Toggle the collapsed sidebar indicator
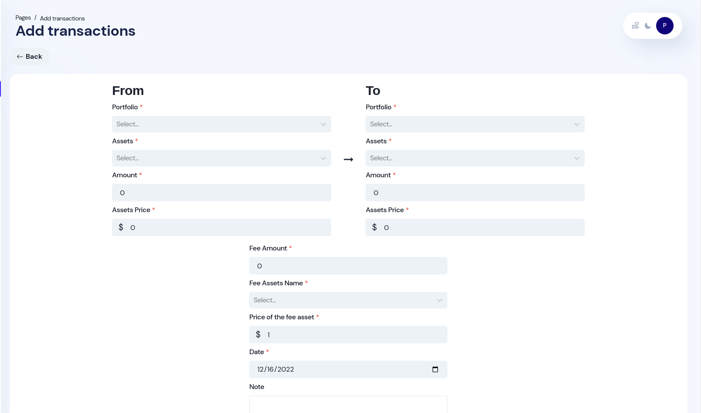 click(x=1, y=88)
